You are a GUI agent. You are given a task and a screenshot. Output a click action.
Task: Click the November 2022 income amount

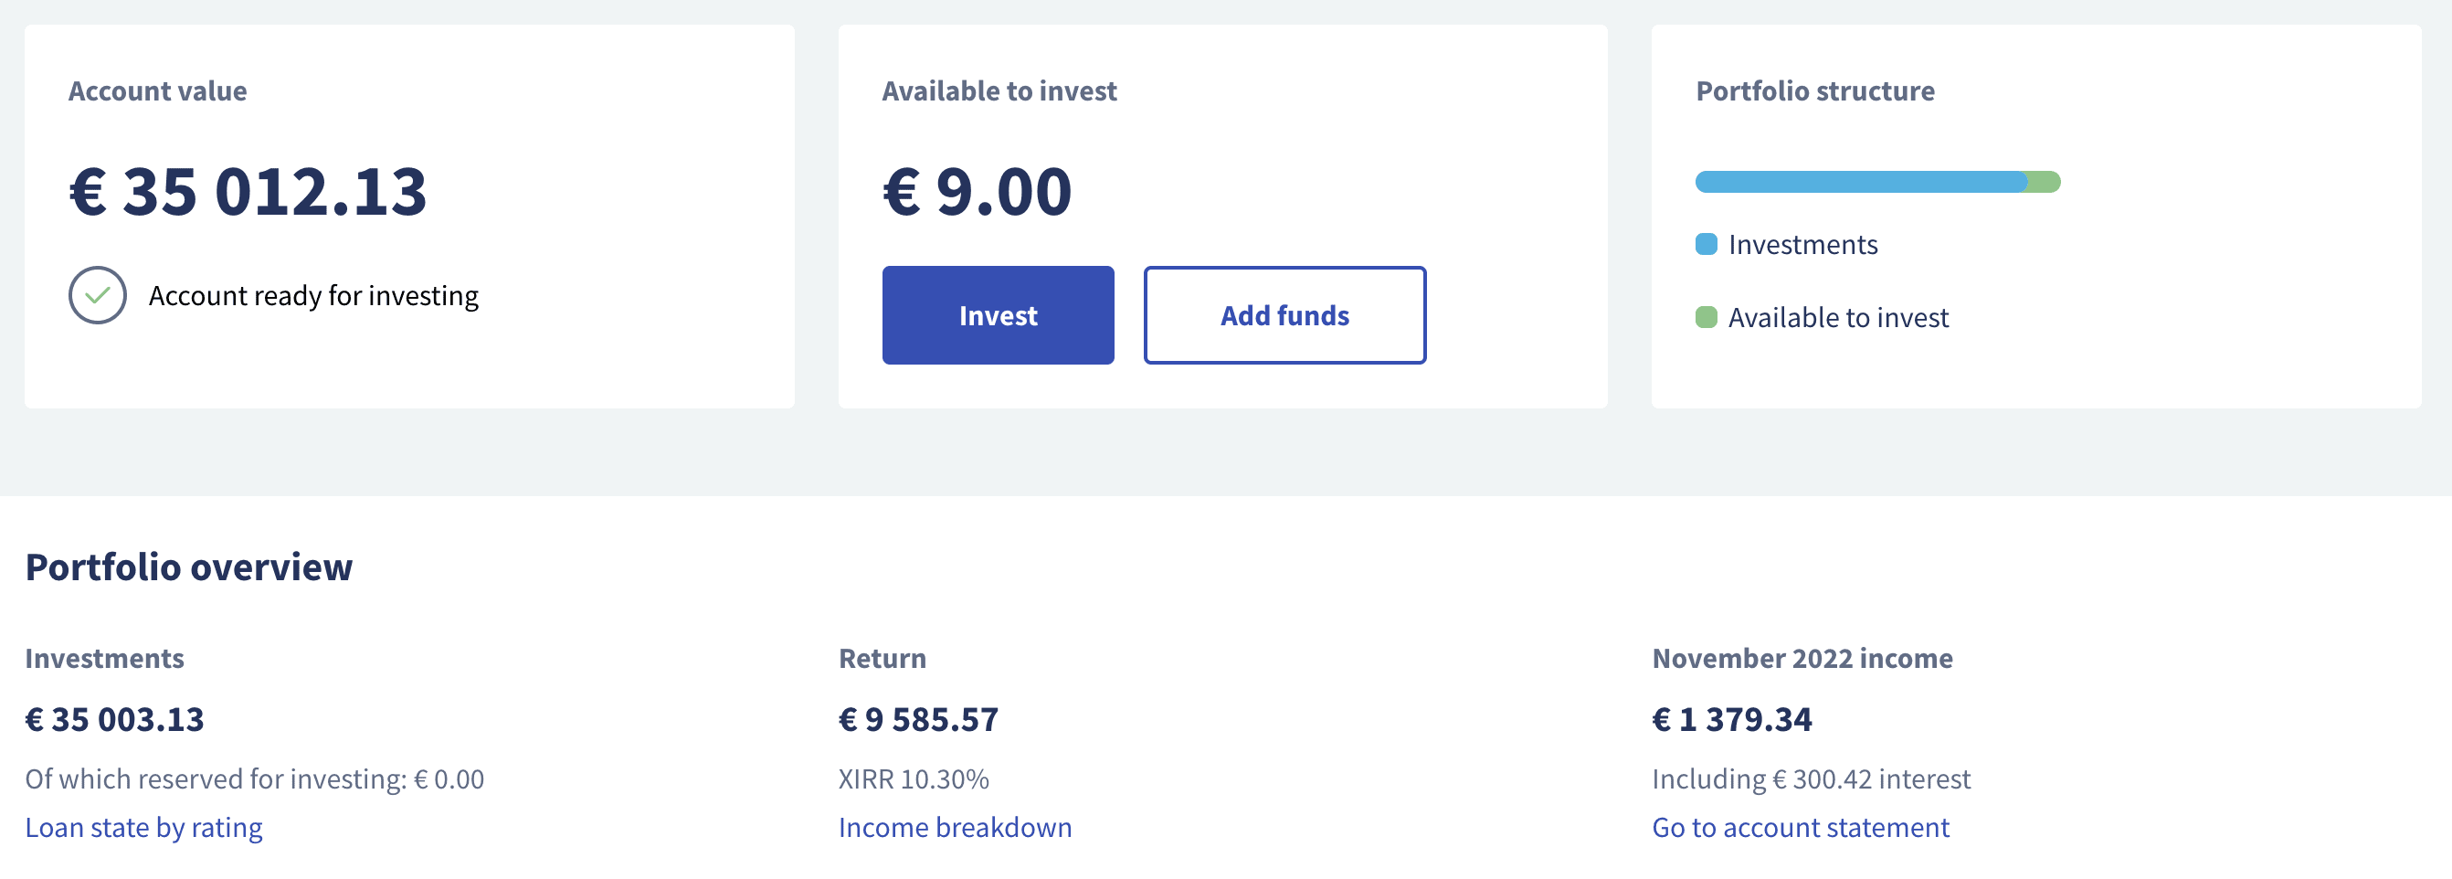point(1731,719)
